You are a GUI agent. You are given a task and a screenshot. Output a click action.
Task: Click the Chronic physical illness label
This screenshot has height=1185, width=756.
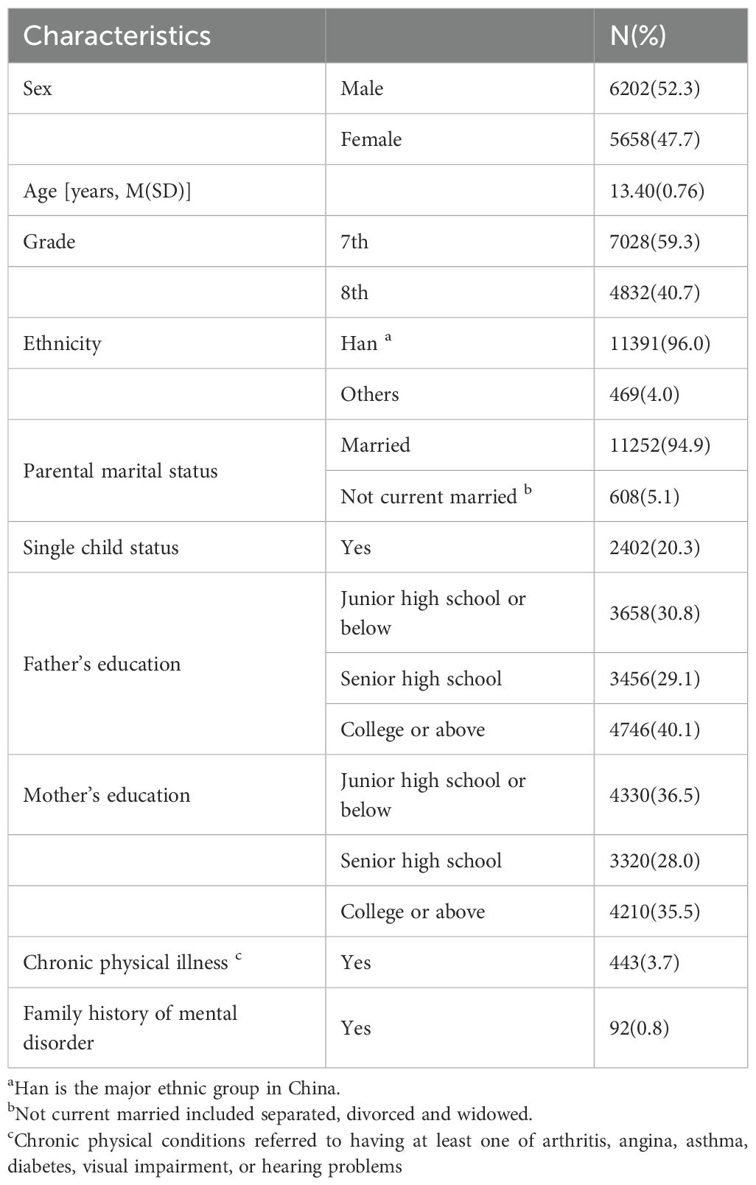click(x=126, y=962)
